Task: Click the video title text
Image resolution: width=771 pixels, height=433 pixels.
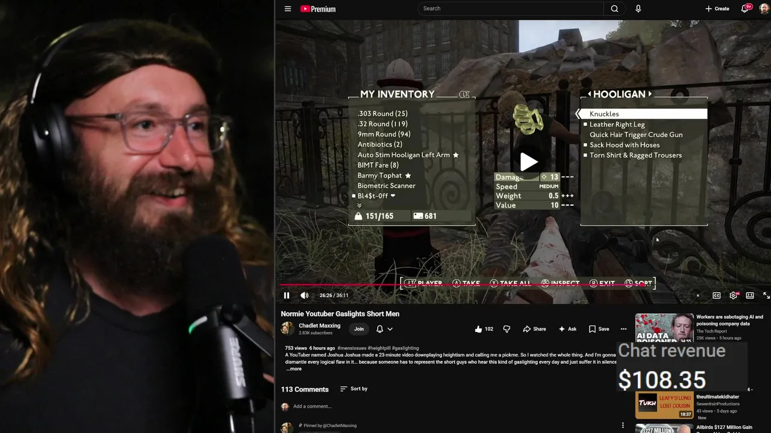Action: coord(340,314)
